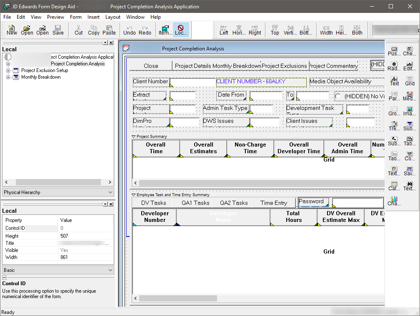Pick the Radio Button control tool
The width and height of the screenshot is (420, 316).
click(394, 66)
